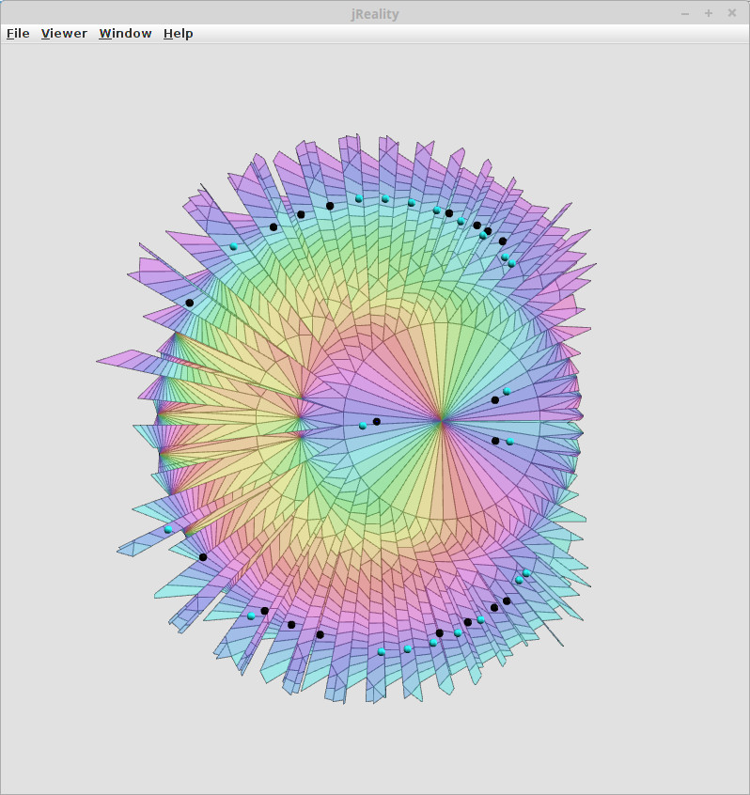Open the Help menu
Viewport: 750px width, 795px height.
pos(178,34)
